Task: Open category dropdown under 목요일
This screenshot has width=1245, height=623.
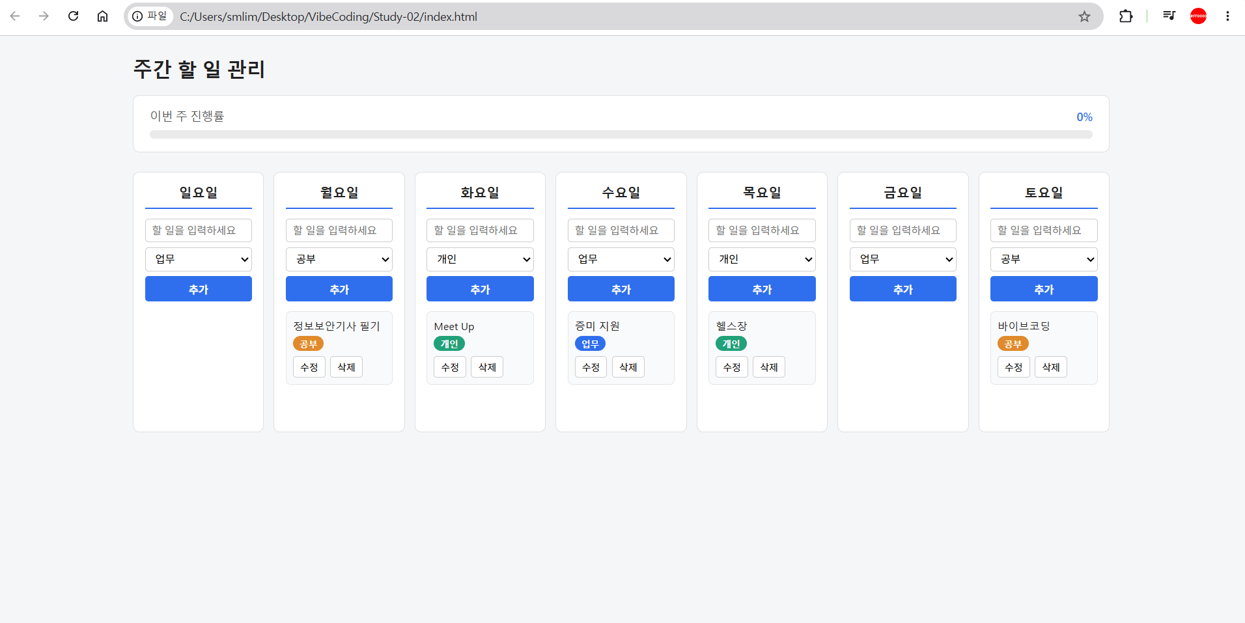Action: coord(762,259)
